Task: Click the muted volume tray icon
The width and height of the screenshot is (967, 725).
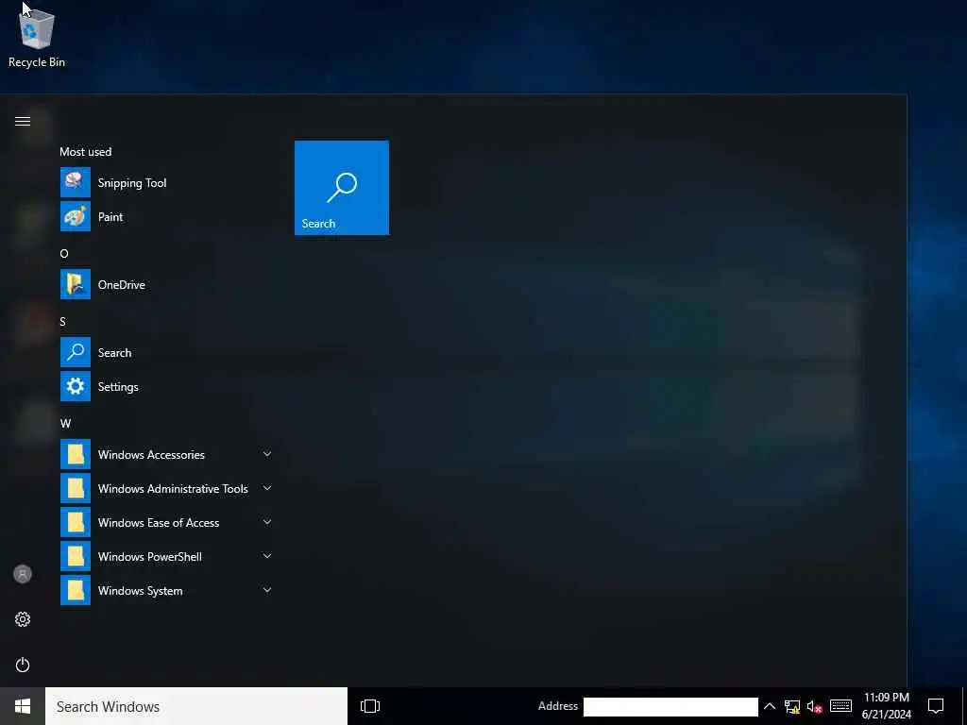Action: 814,706
